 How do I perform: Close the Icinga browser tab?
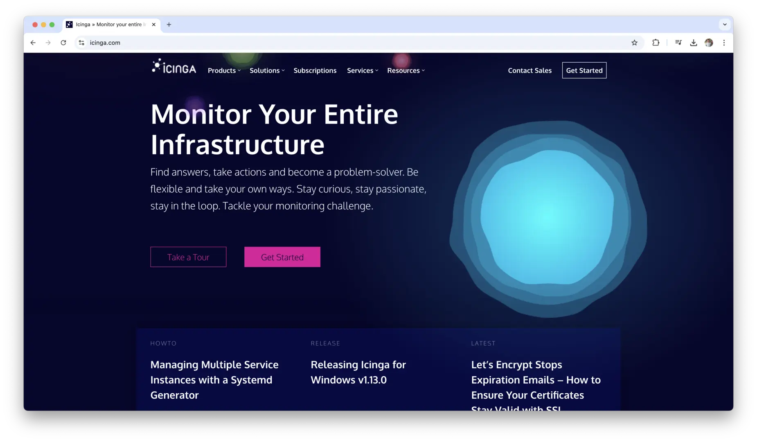coord(153,25)
